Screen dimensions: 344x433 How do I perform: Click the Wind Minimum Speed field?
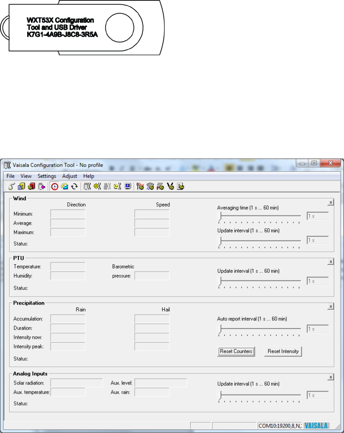(152, 214)
